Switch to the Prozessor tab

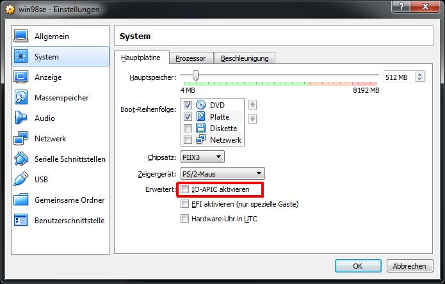click(x=190, y=58)
